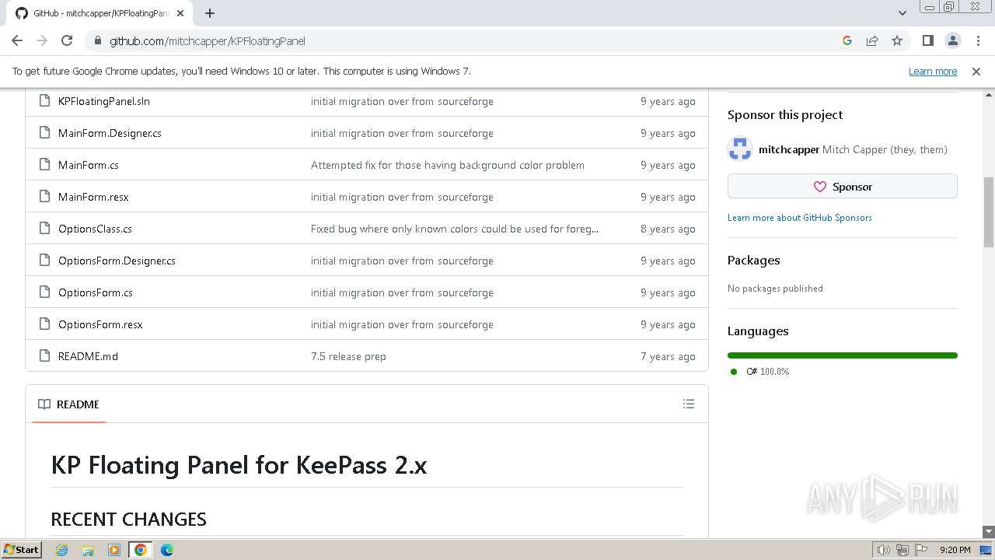The image size is (995, 560).
Task: Open Windows Explorer from the taskbar
Action: coord(88,550)
